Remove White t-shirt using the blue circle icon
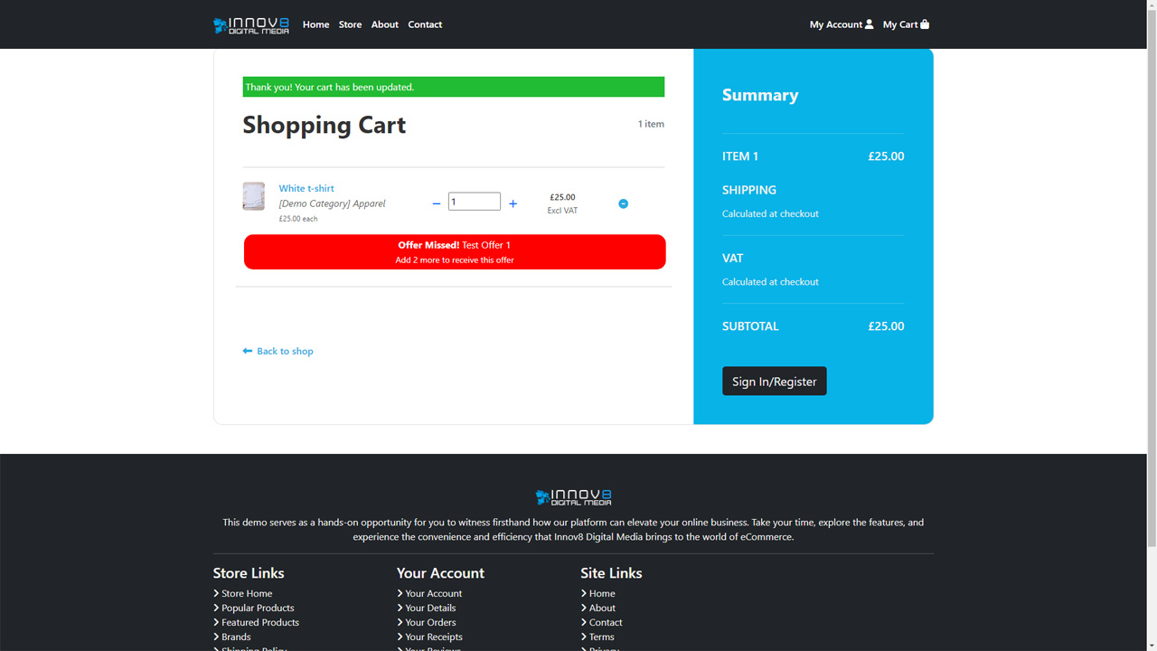Image resolution: width=1157 pixels, height=651 pixels. 623,204
